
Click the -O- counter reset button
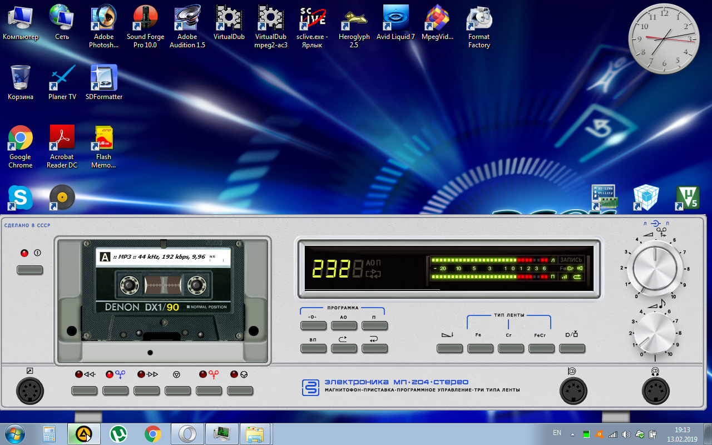point(314,325)
